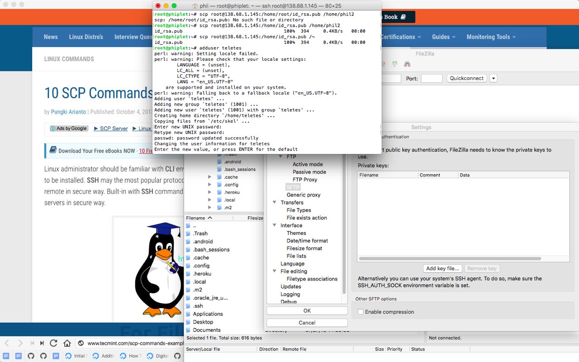Click the .bash_sessions folder icon in local tree

tap(220, 169)
